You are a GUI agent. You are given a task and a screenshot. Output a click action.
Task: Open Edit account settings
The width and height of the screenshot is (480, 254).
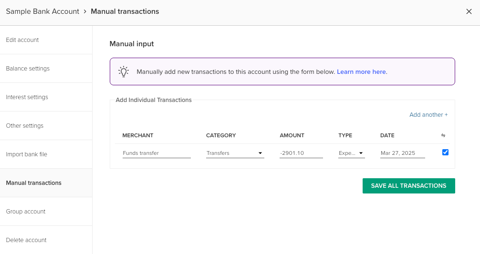46,40
